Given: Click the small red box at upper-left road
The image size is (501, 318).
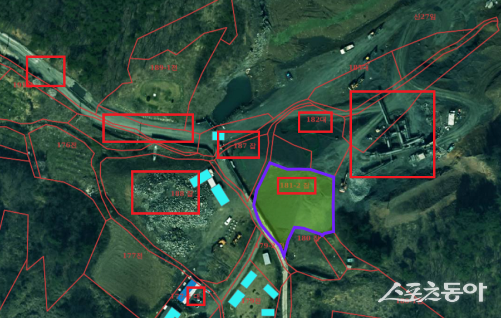Looking at the screenshot, I should click(x=46, y=71).
